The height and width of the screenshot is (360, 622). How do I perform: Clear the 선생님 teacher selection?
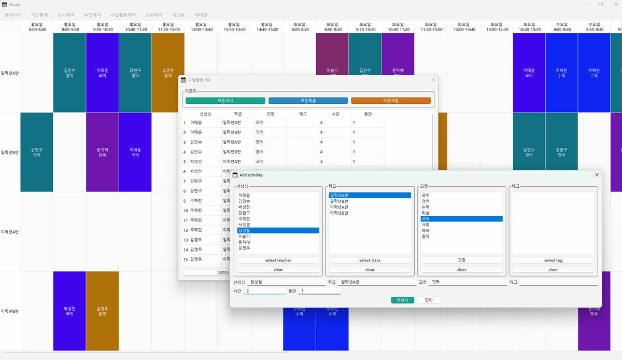278,270
